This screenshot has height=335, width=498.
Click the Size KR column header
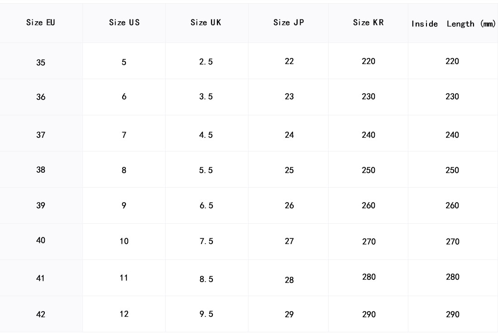pos(369,23)
